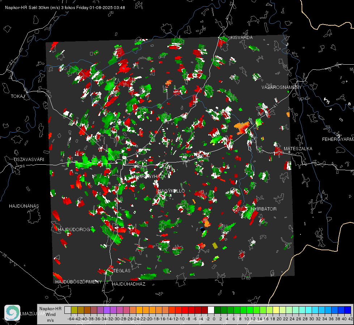Pick the bright green legend swatch for 10 to 12
The width and height of the screenshot is (354, 325).
250,310
